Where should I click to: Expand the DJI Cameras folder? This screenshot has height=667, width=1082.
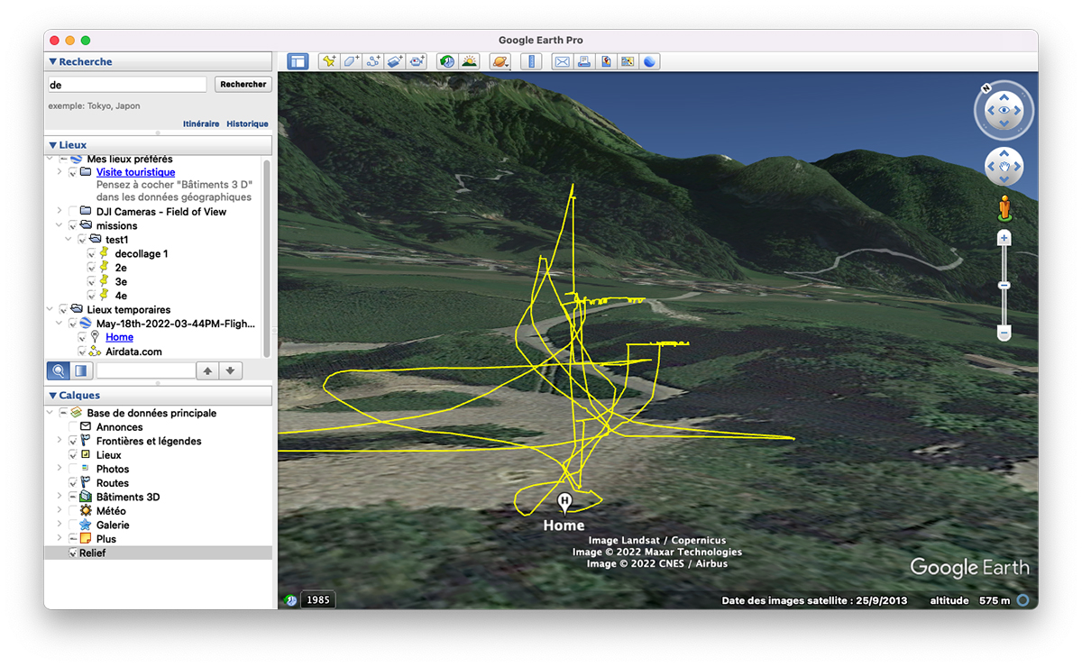[x=60, y=212]
